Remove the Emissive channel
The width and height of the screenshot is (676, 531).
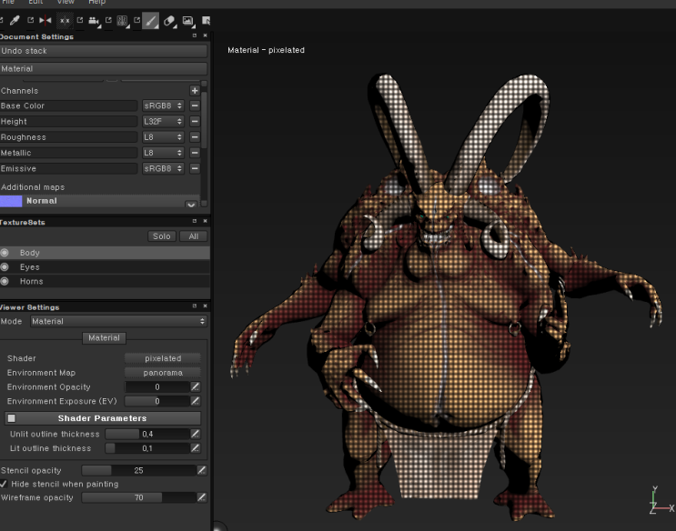tap(195, 168)
